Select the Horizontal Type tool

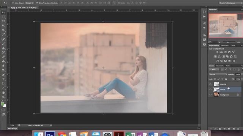[3, 79]
